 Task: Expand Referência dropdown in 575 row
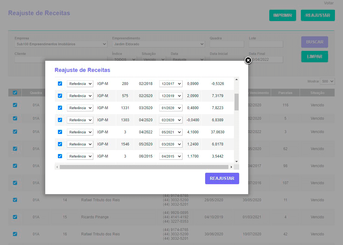80,96
